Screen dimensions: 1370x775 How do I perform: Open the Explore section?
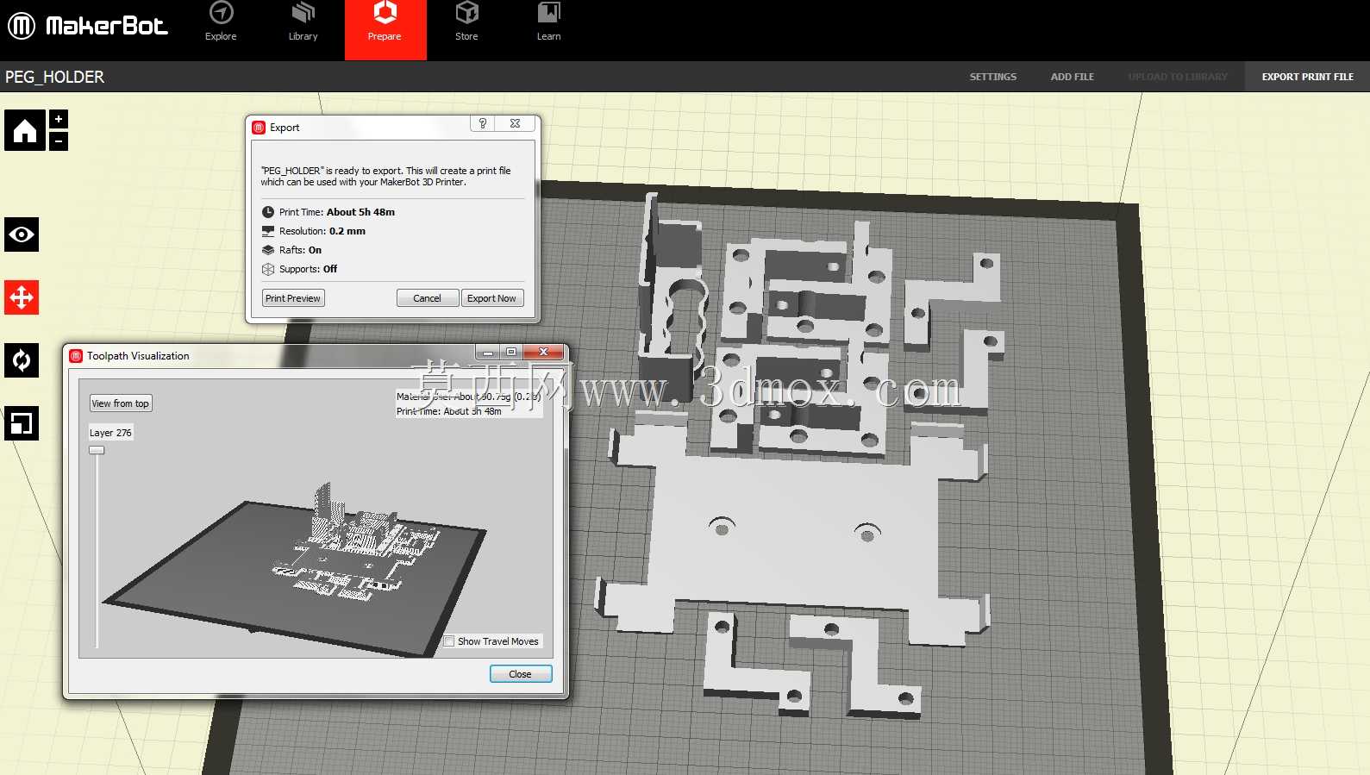point(221,22)
